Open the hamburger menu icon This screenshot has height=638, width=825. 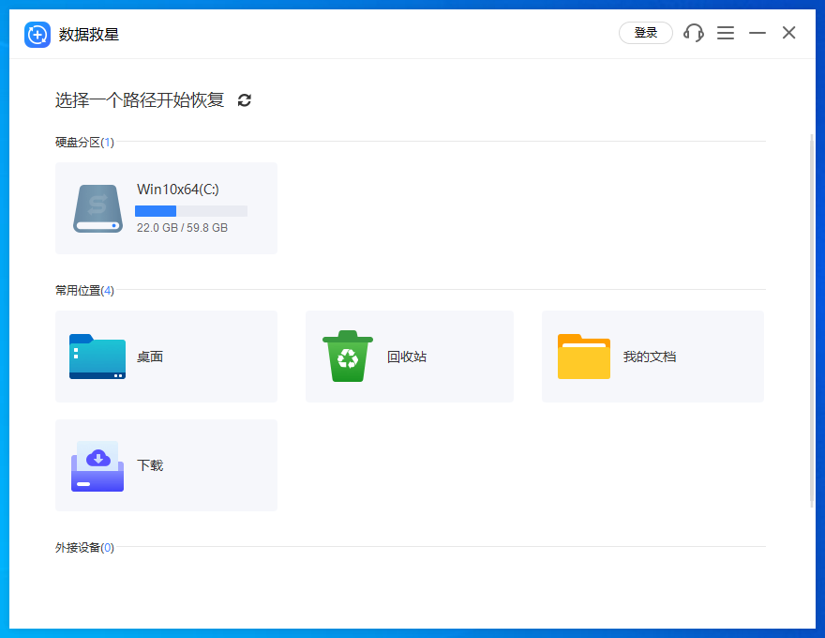pyautogui.click(x=726, y=33)
